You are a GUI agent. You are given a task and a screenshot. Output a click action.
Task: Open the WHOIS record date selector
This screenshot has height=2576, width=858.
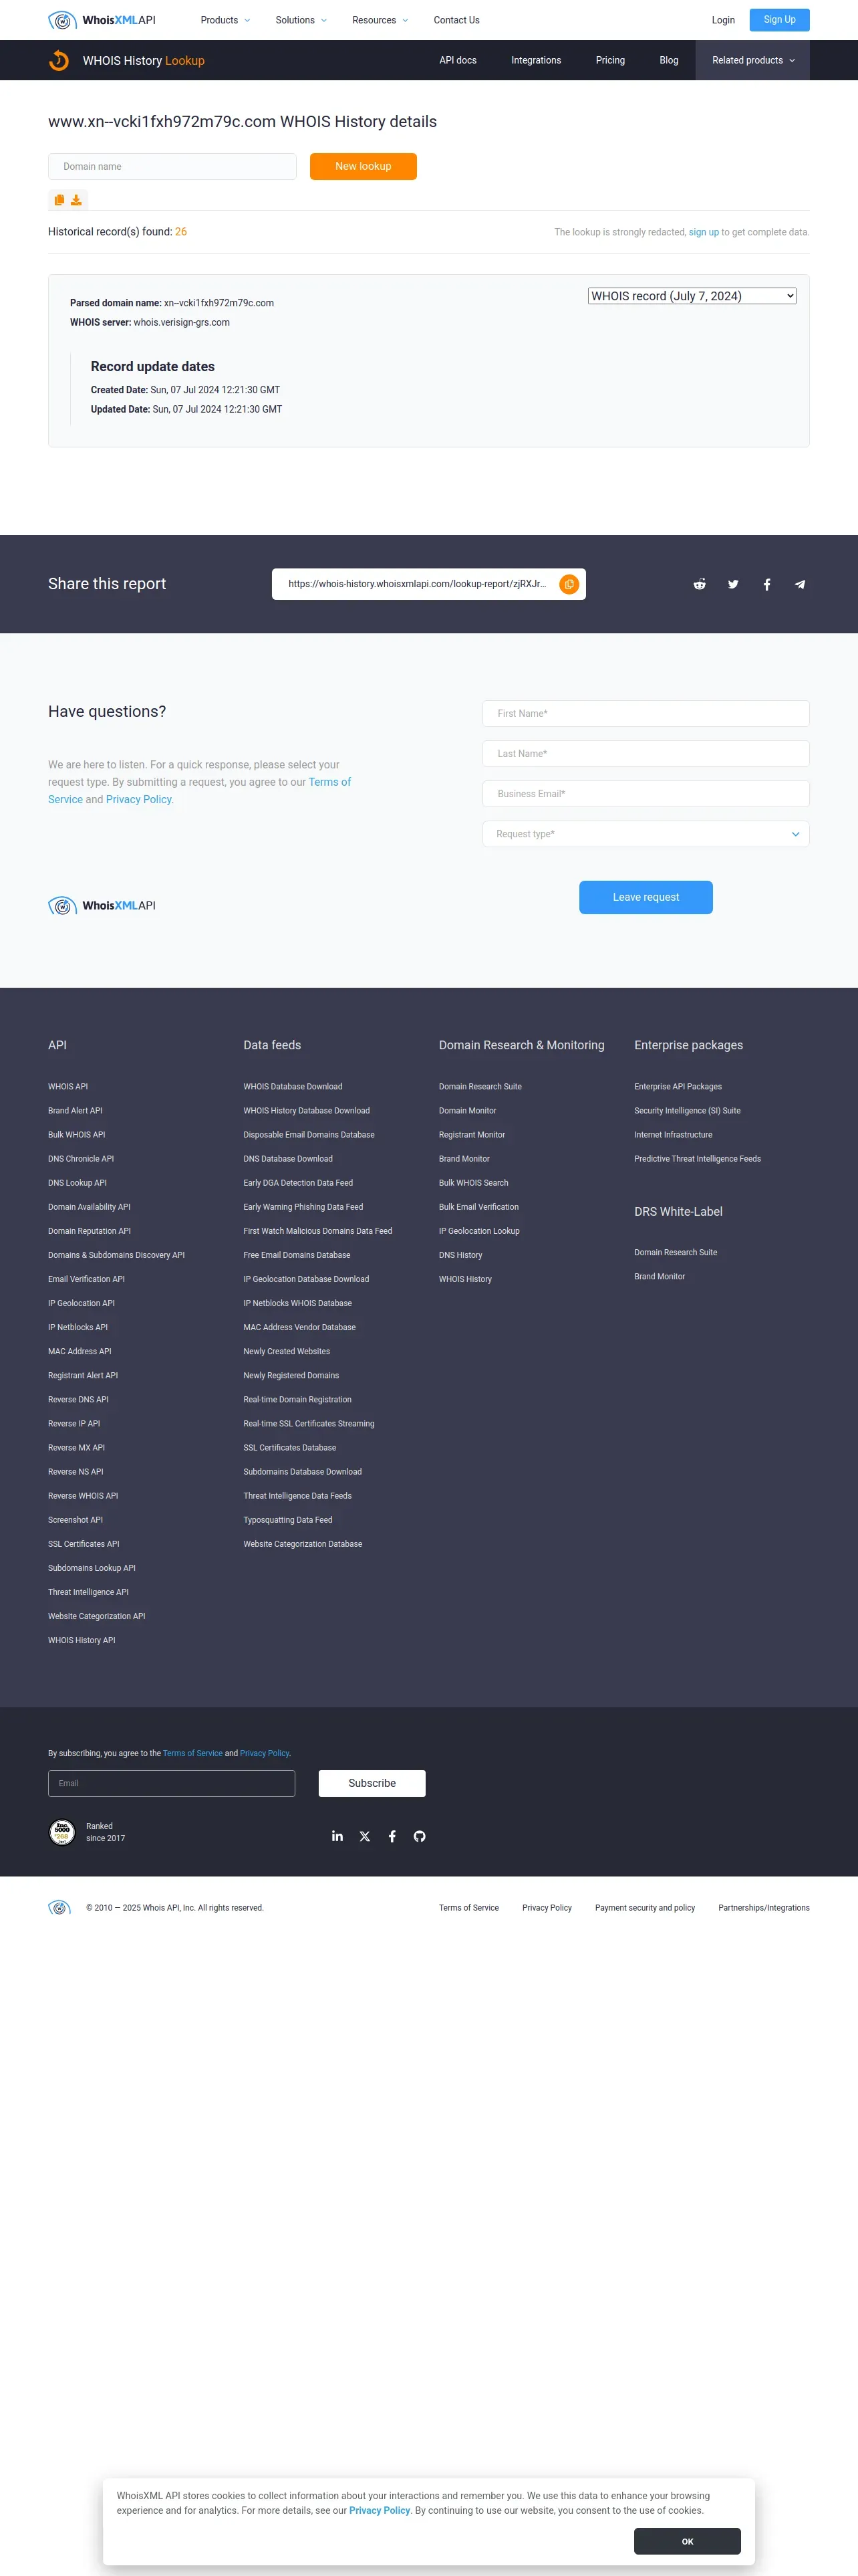[692, 296]
